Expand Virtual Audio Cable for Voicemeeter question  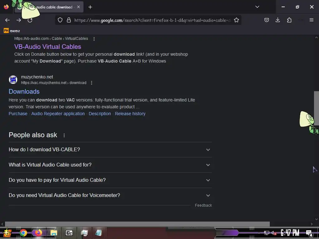110,195
